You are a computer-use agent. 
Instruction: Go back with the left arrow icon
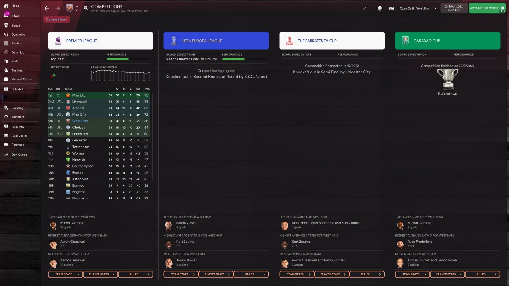coord(47,8)
